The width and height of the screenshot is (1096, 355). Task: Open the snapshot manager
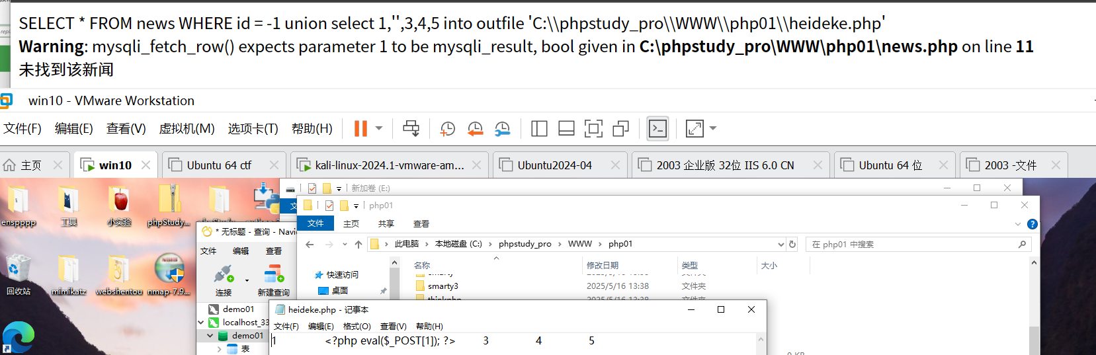tap(503, 128)
